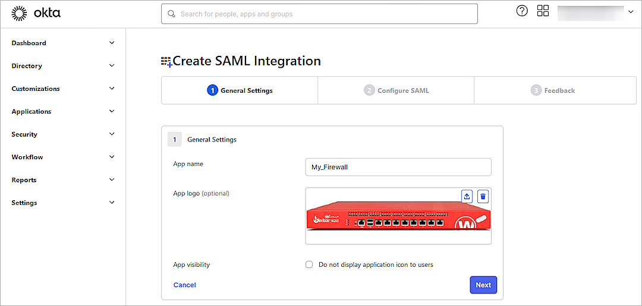Expand the Reports chevron
The width and height of the screenshot is (642, 306).
(x=112, y=180)
